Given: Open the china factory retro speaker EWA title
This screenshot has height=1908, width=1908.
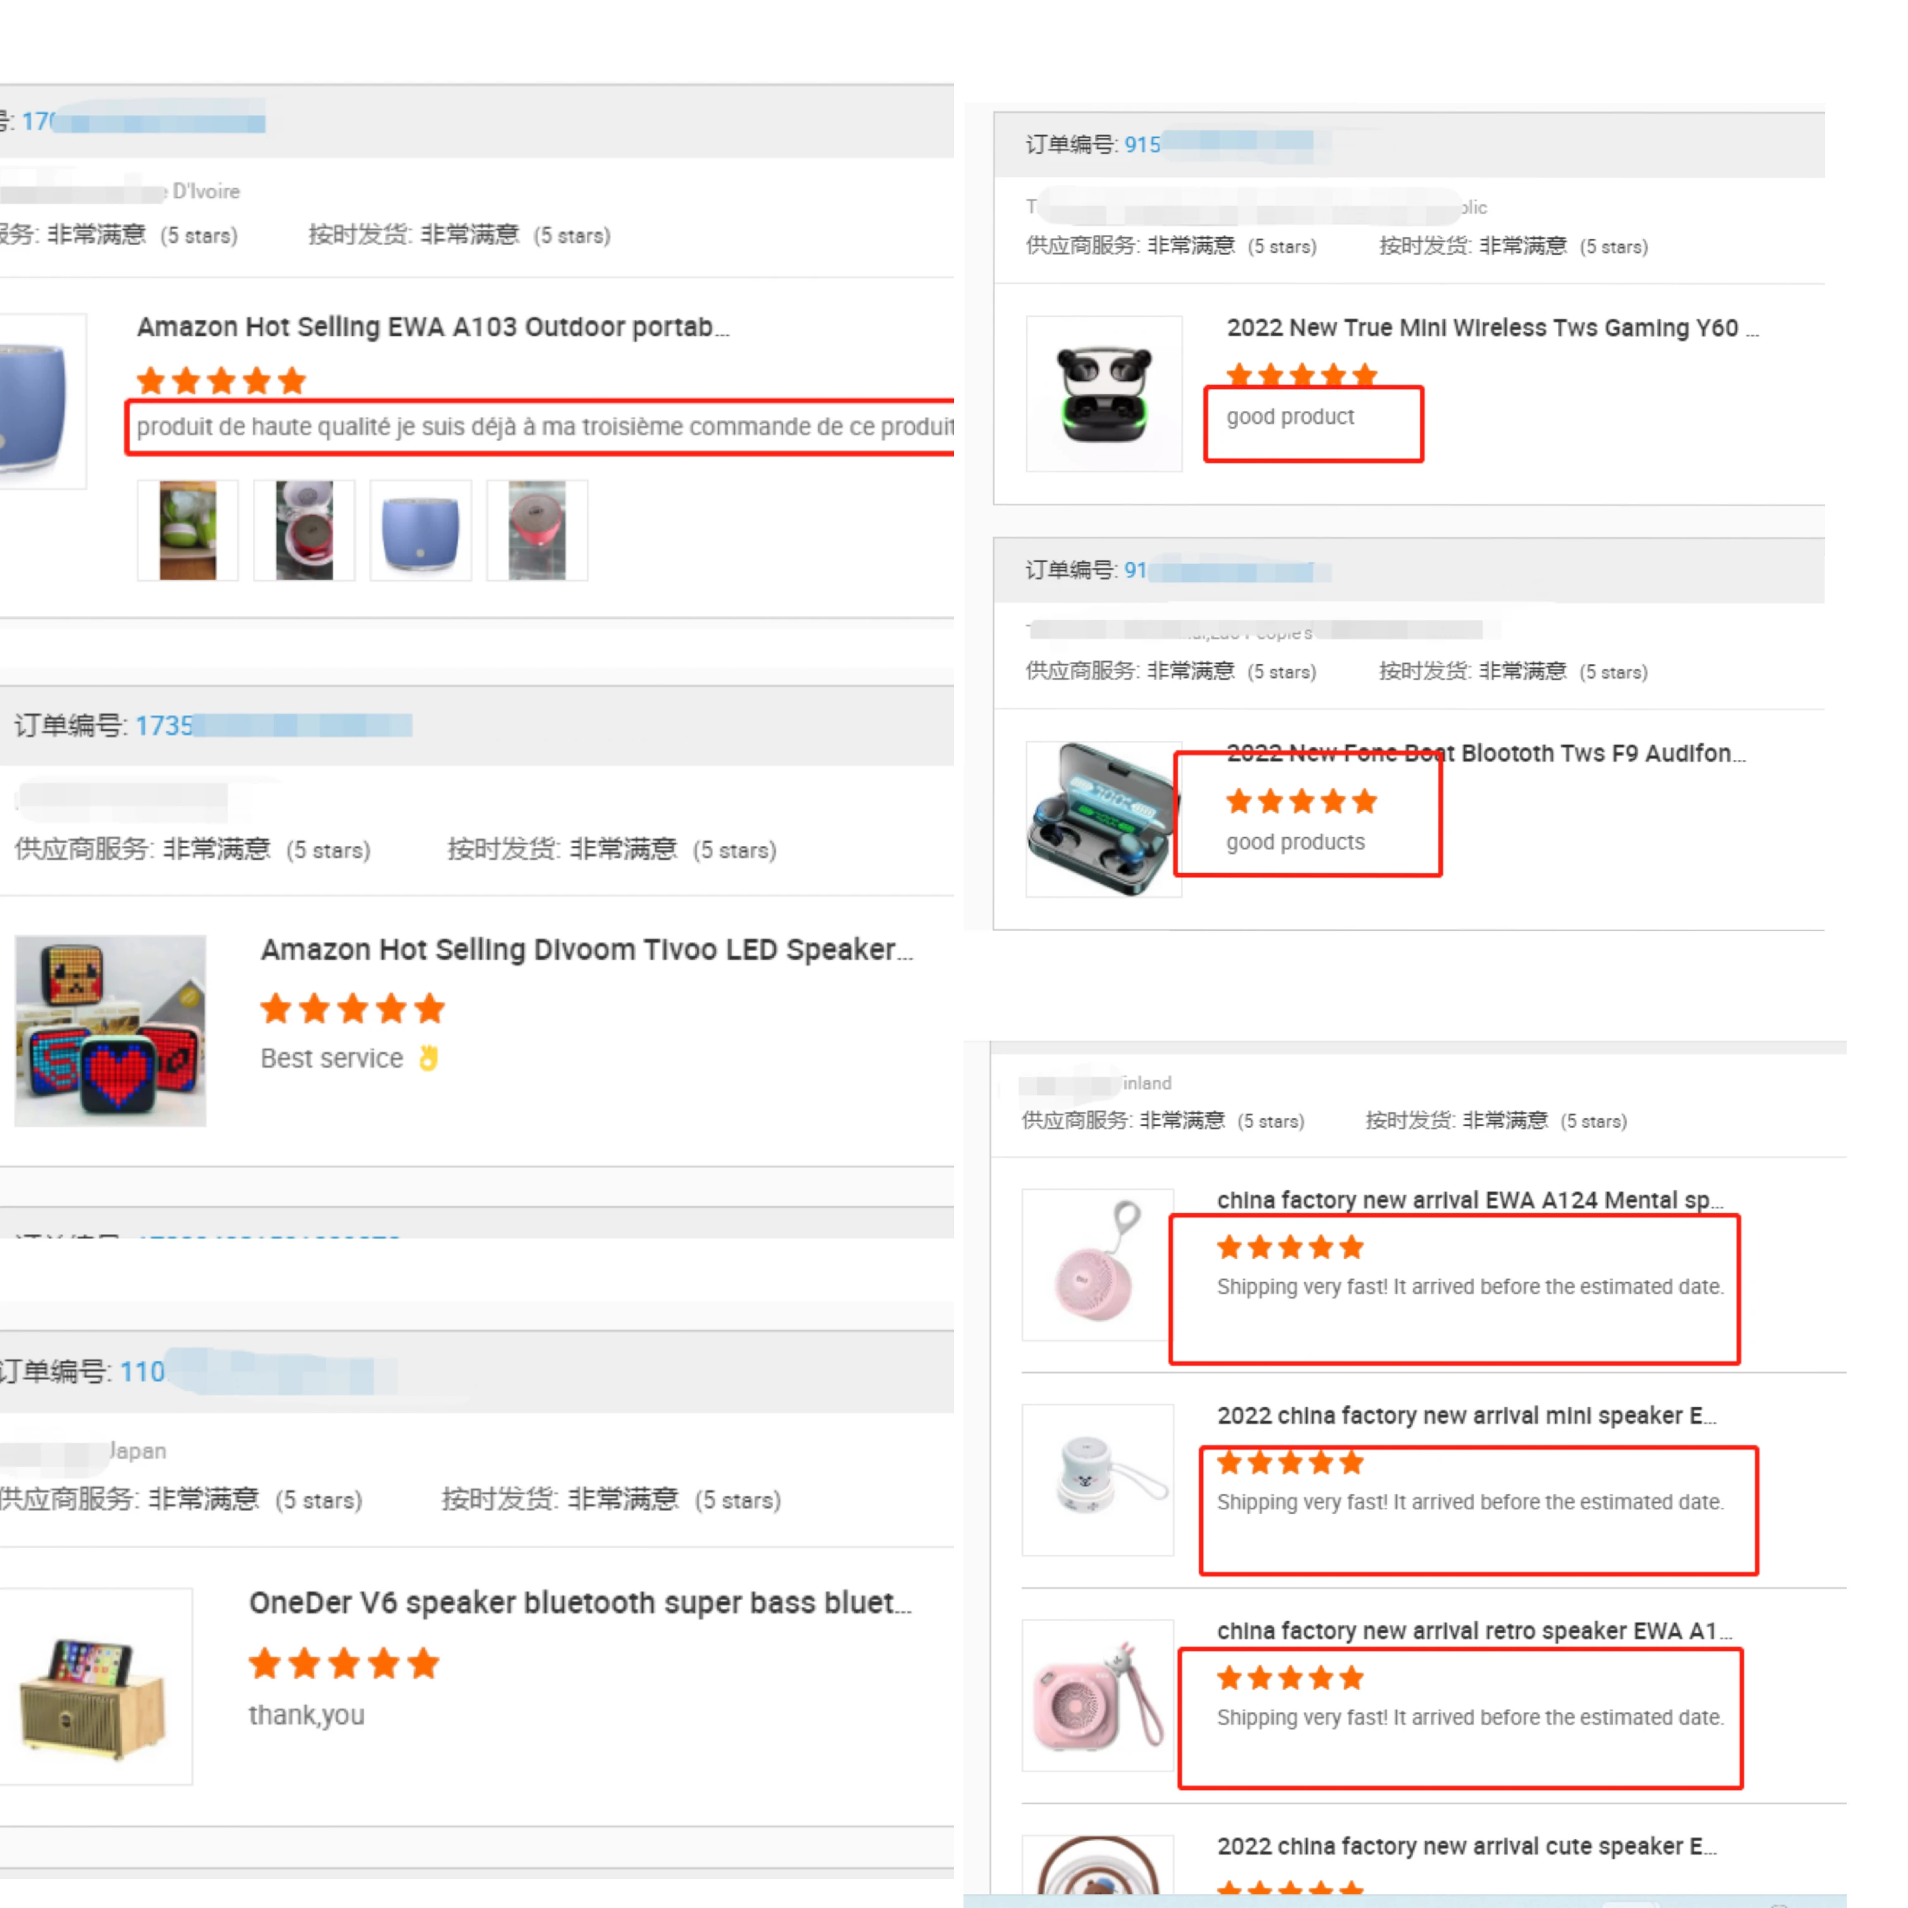Looking at the screenshot, I should click(x=1474, y=1630).
